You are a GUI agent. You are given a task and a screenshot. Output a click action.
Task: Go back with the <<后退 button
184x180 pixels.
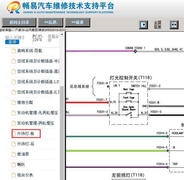[51, 22]
